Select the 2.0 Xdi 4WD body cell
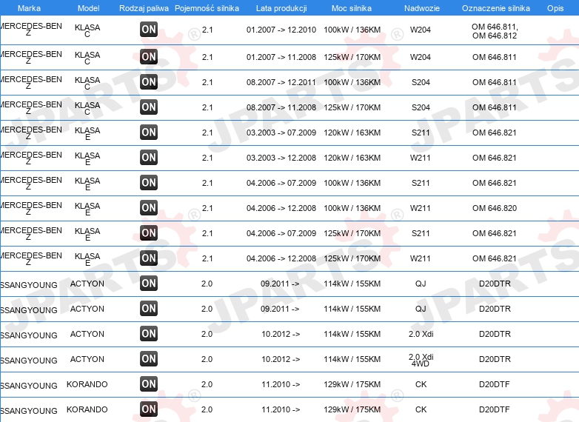 point(421,360)
